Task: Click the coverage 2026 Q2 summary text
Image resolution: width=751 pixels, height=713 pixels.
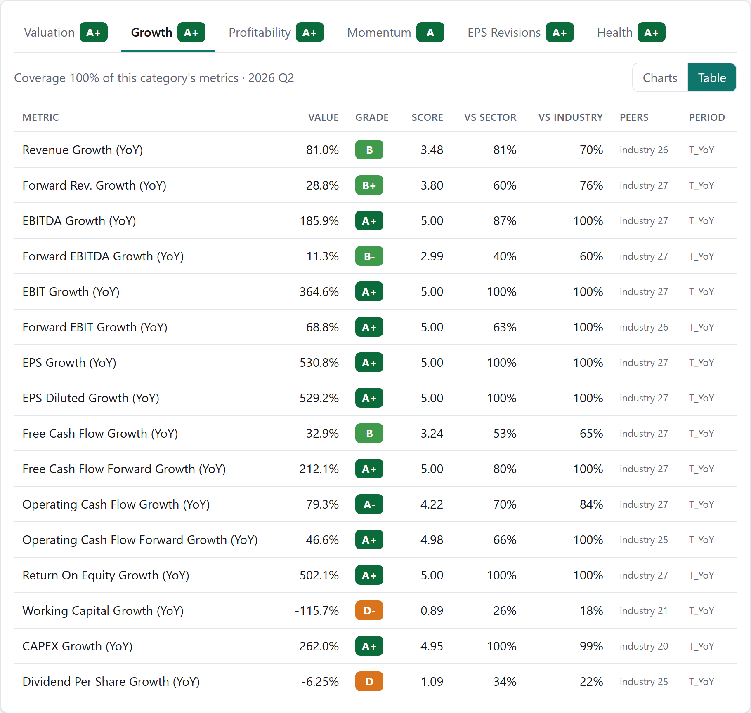Action: coord(154,78)
